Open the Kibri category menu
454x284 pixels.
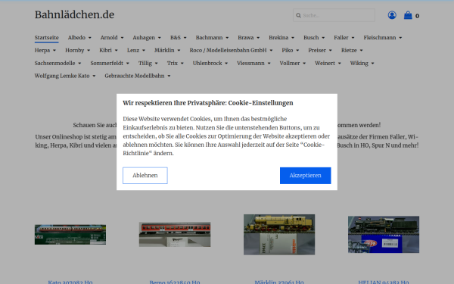click(108, 51)
